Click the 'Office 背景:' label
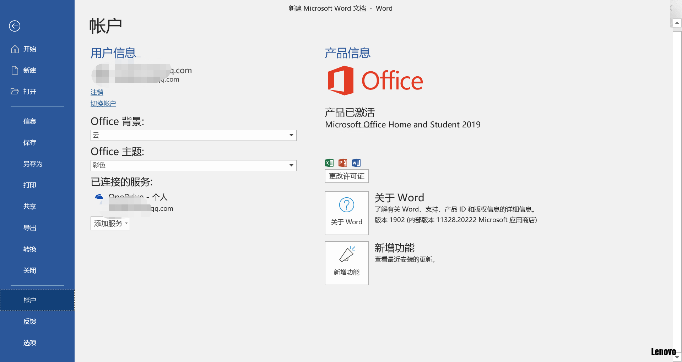The image size is (682, 362). pyautogui.click(x=118, y=121)
